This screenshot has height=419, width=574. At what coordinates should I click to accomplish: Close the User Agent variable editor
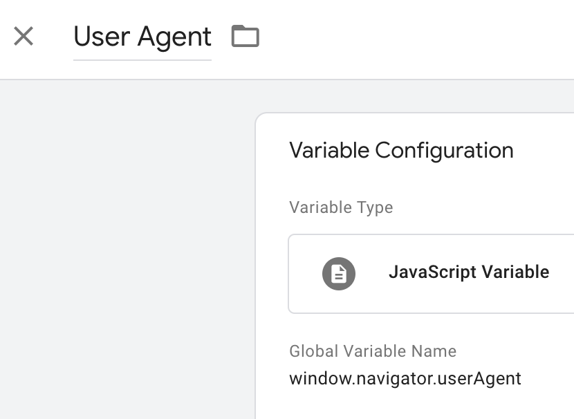[x=24, y=36]
